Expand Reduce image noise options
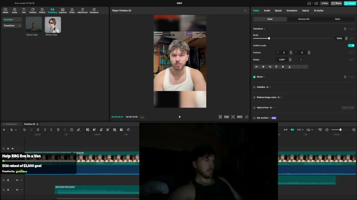This screenshot has width=357, height=200. coord(281,97)
